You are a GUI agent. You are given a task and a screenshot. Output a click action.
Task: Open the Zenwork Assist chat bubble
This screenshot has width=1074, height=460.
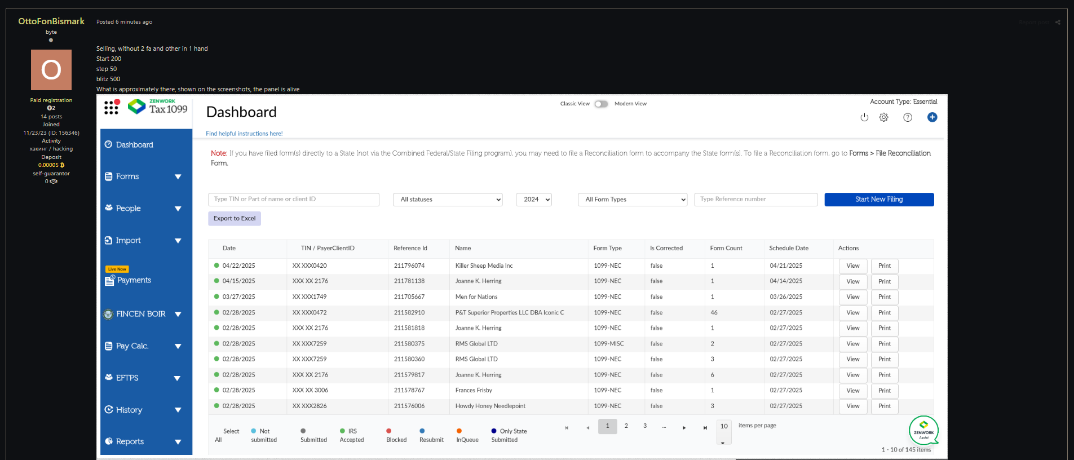(923, 431)
